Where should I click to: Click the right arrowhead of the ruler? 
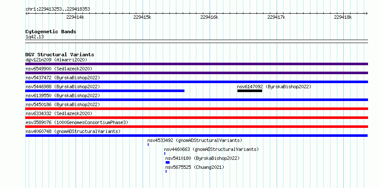[x=367, y=13]
